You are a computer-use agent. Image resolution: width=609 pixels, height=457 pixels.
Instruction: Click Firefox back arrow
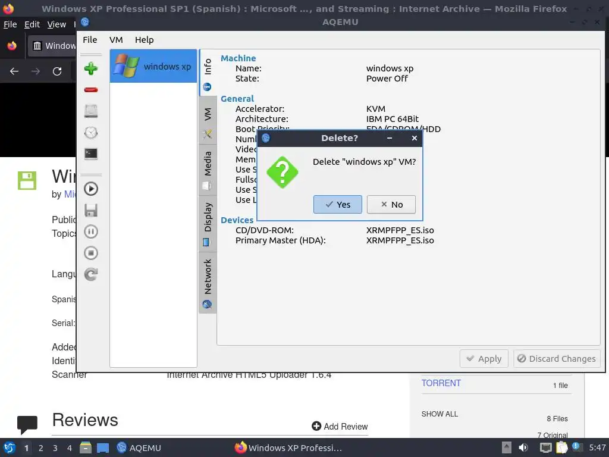pos(14,71)
